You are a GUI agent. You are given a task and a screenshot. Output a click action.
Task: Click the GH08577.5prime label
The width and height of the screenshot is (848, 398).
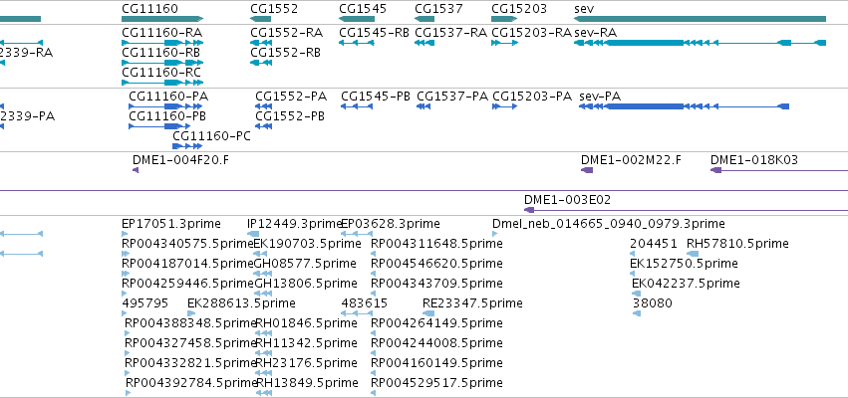pos(305,264)
